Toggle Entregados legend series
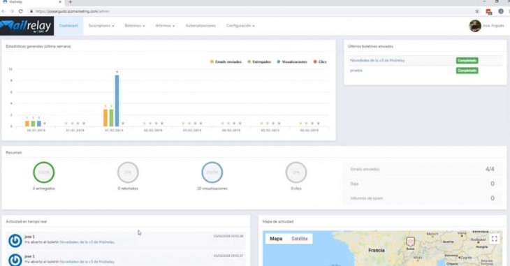510x266 pixels. click(259, 61)
